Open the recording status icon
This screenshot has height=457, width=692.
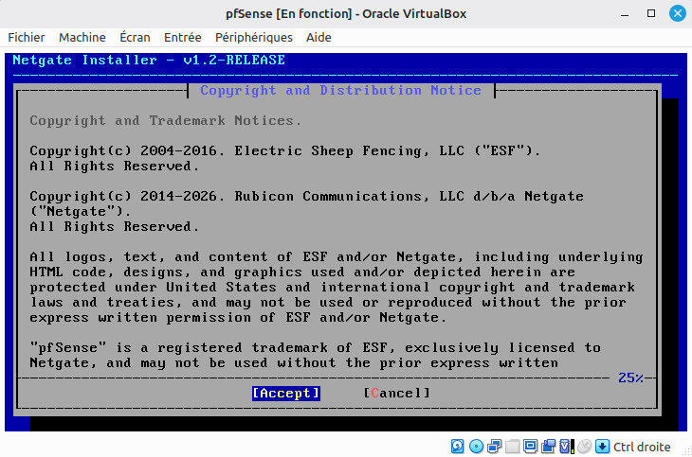tap(549, 447)
